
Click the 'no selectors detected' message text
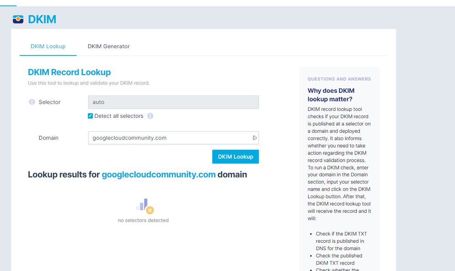click(143, 220)
